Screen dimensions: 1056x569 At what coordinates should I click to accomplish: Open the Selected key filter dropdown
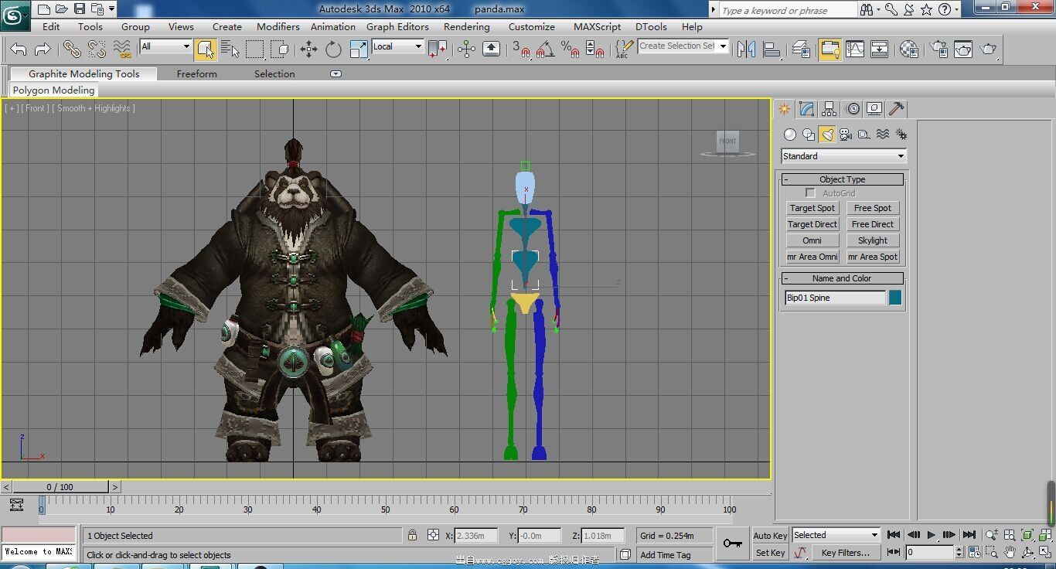point(836,535)
